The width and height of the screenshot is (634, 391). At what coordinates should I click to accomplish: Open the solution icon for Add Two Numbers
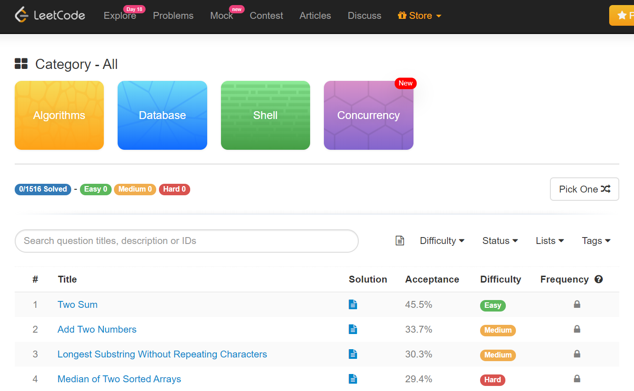pos(353,329)
